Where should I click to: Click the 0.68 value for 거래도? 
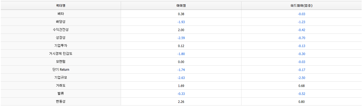[x=301, y=86]
